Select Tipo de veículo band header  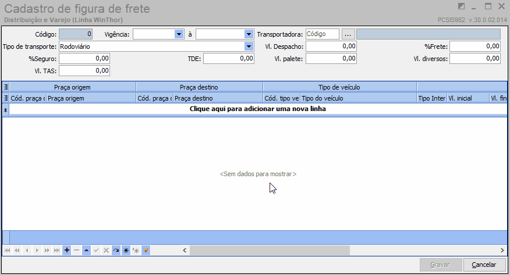click(x=340, y=87)
